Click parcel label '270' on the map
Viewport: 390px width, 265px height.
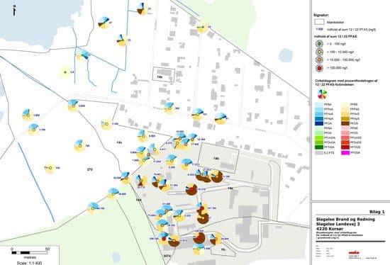(x=90, y=169)
